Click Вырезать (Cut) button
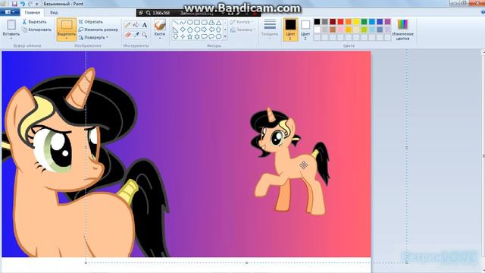The height and width of the screenshot is (273, 485). point(34,22)
